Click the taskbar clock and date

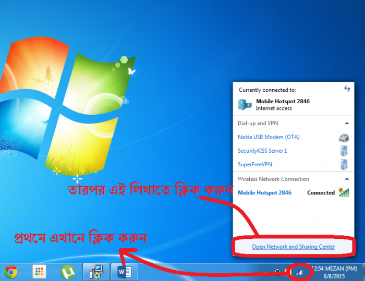(334, 272)
